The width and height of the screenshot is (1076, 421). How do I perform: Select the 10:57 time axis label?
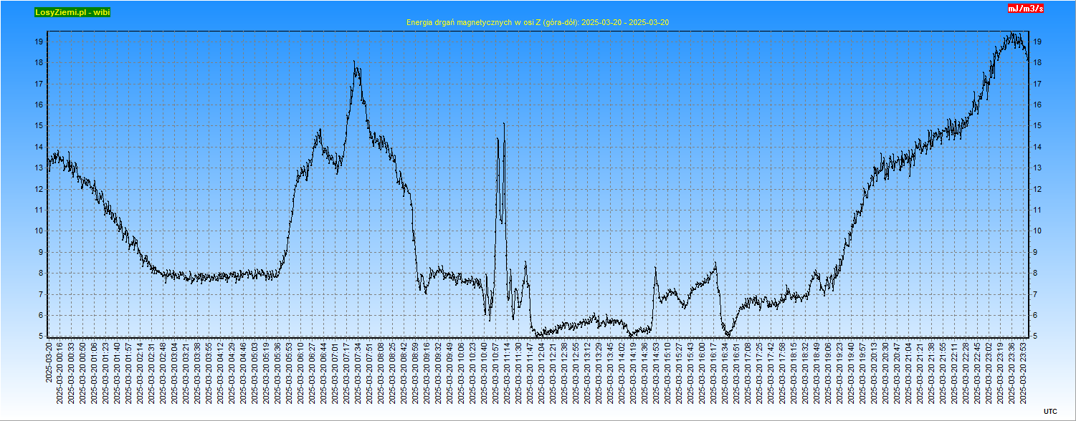(495, 372)
